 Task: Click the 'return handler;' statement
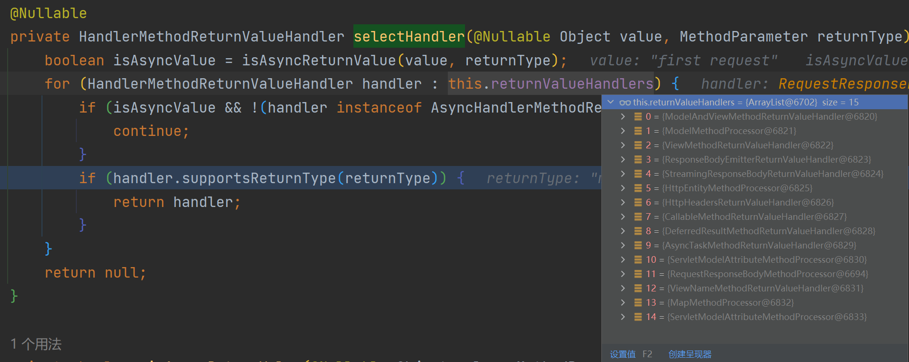[177, 202]
